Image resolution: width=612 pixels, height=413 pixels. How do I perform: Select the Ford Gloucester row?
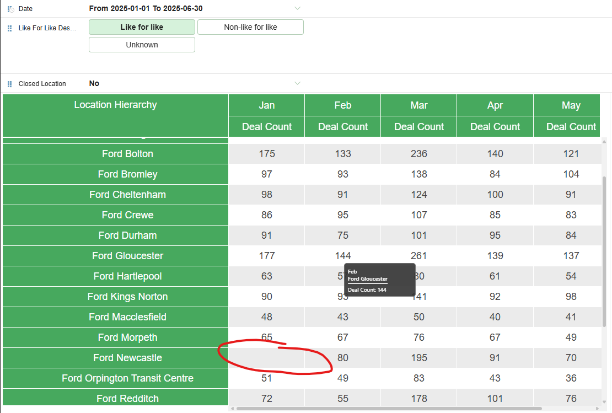coord(116,256)
